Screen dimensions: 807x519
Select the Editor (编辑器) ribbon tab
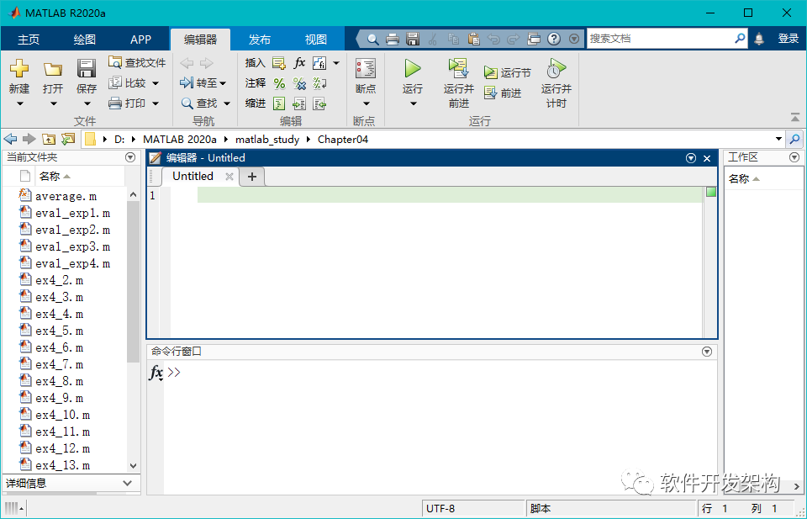click(200, 40)
